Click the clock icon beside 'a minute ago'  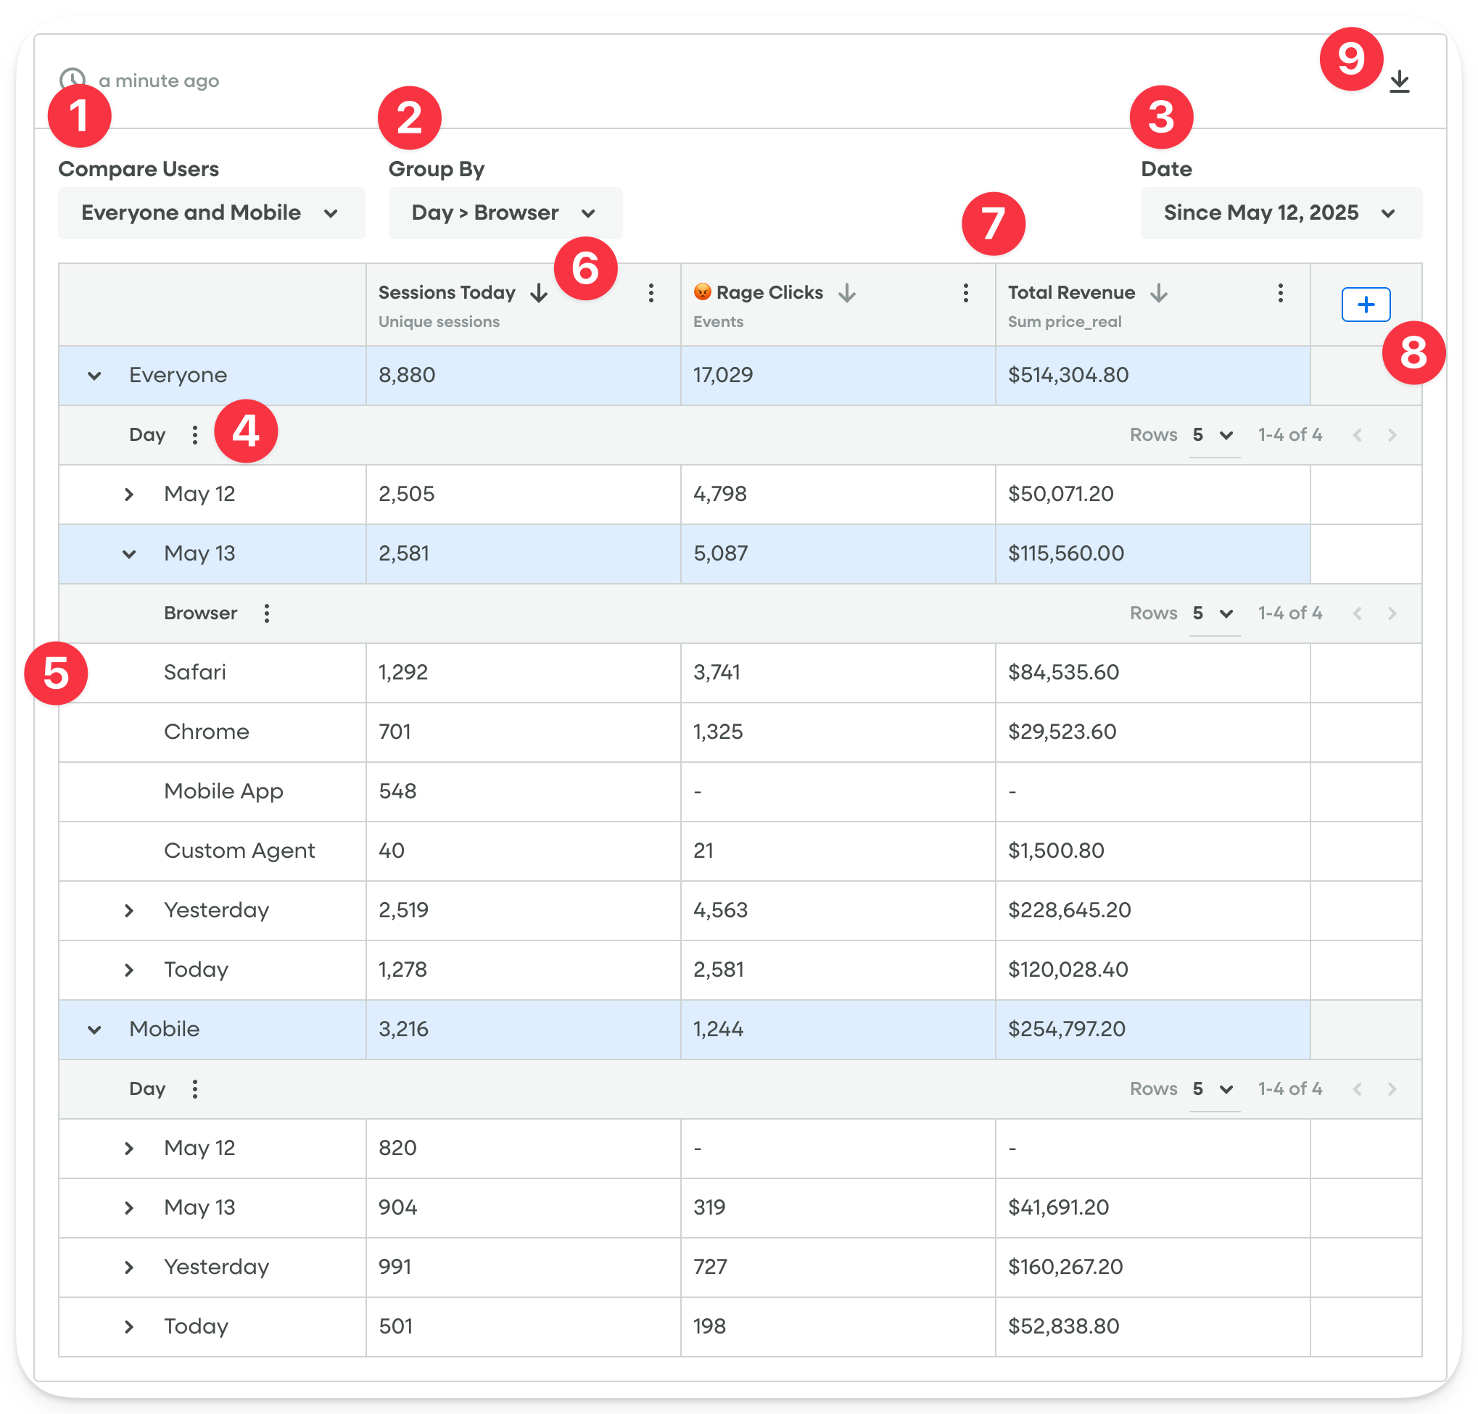click(72, 80)
